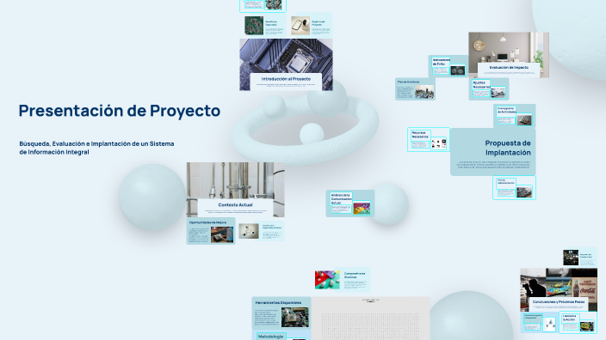Open the Propuesta de Implantación topic

[x=492, y=152]
